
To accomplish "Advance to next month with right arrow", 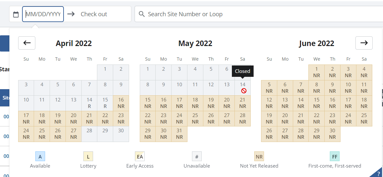I will click(364, 43).
